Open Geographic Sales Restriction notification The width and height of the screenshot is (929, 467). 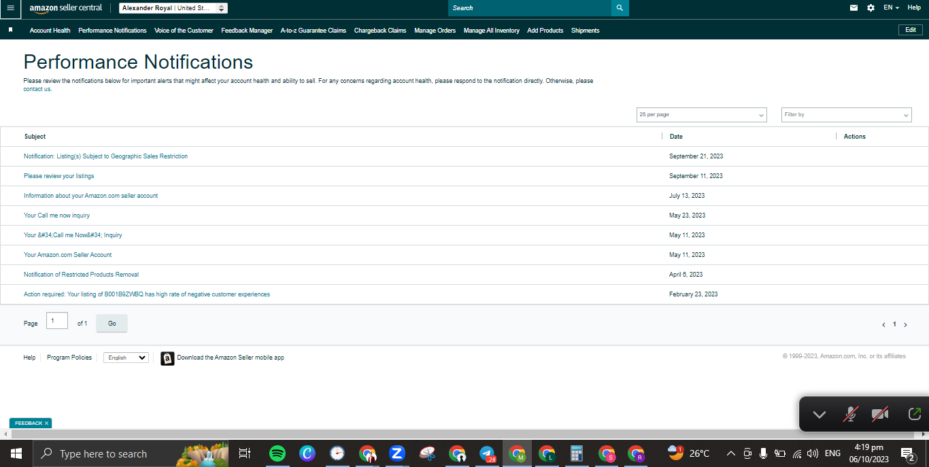click(105, 156)
